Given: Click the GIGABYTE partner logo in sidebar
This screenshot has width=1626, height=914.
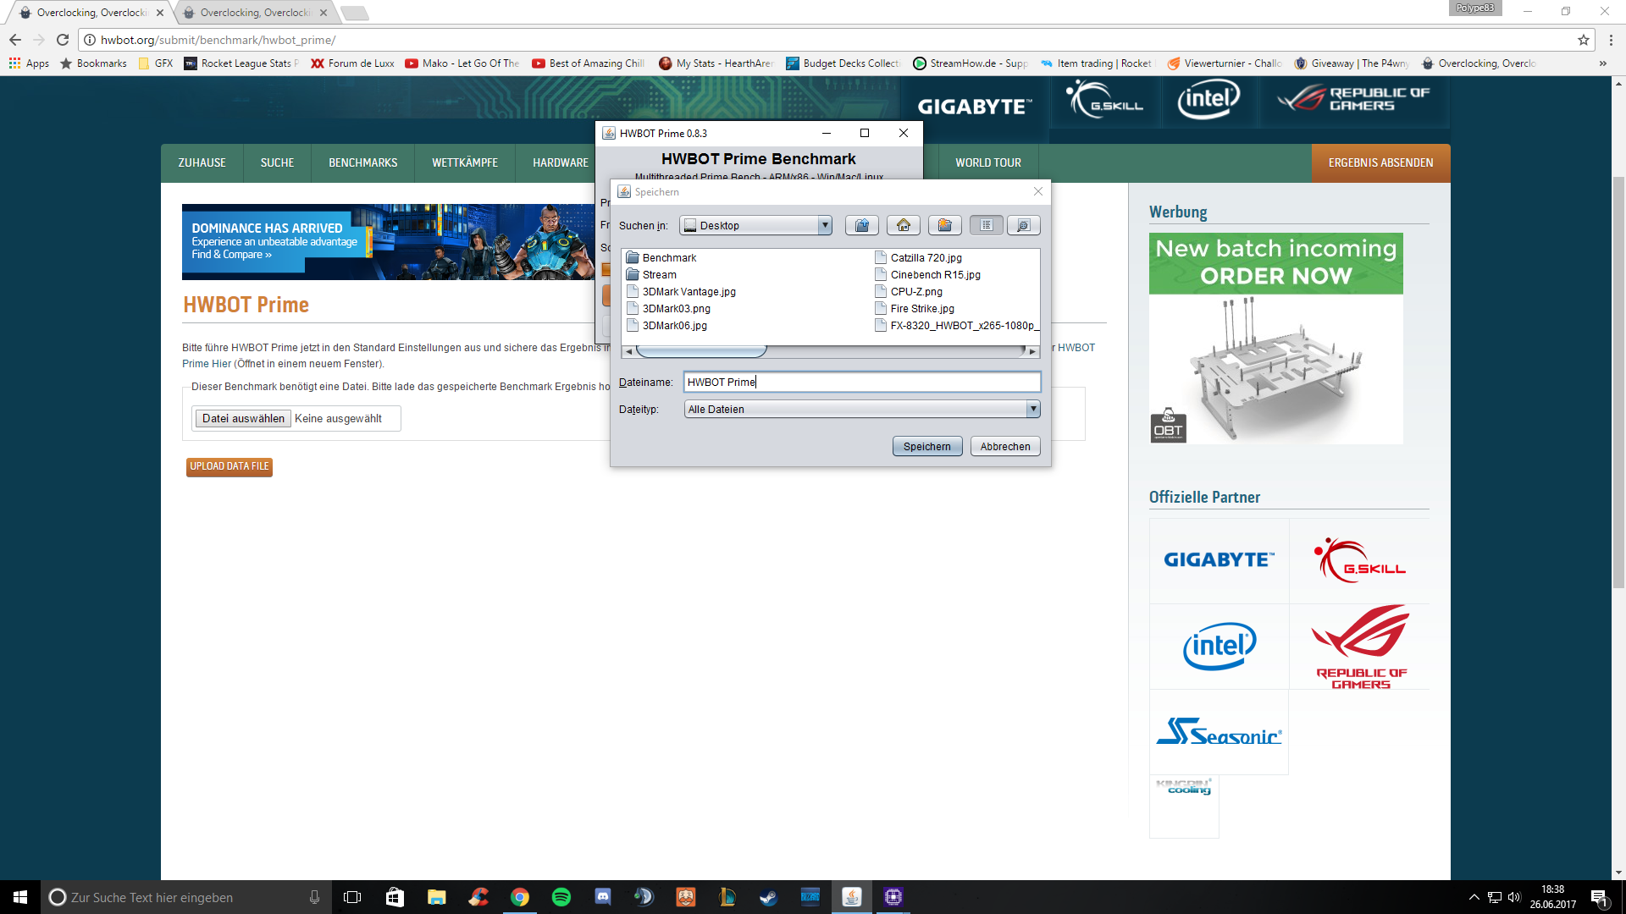Looking at the screenshot, I should [1219, 560].
